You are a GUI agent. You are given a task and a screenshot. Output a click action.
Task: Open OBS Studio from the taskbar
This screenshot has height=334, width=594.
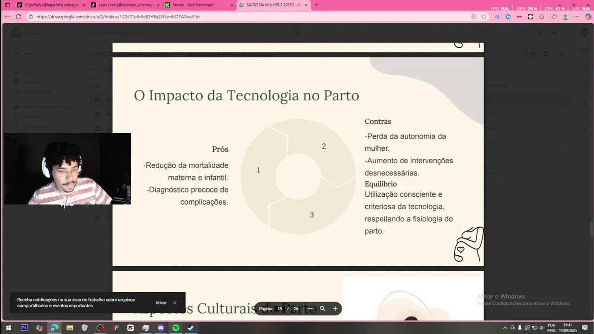[100, 328]
